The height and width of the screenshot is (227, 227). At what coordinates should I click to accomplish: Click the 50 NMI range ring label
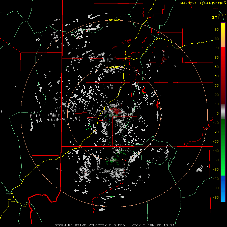click(x=114, y=67)
